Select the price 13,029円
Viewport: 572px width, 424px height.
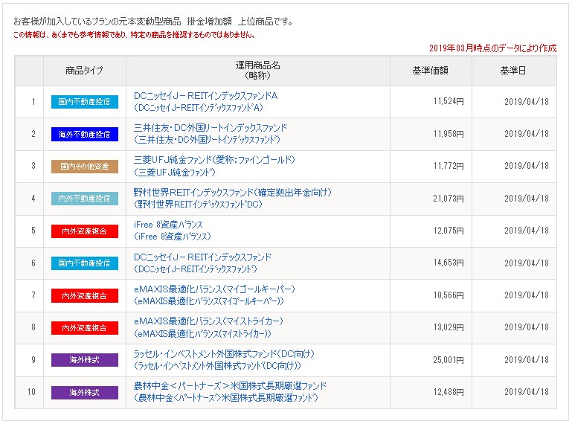click(449, 327)
